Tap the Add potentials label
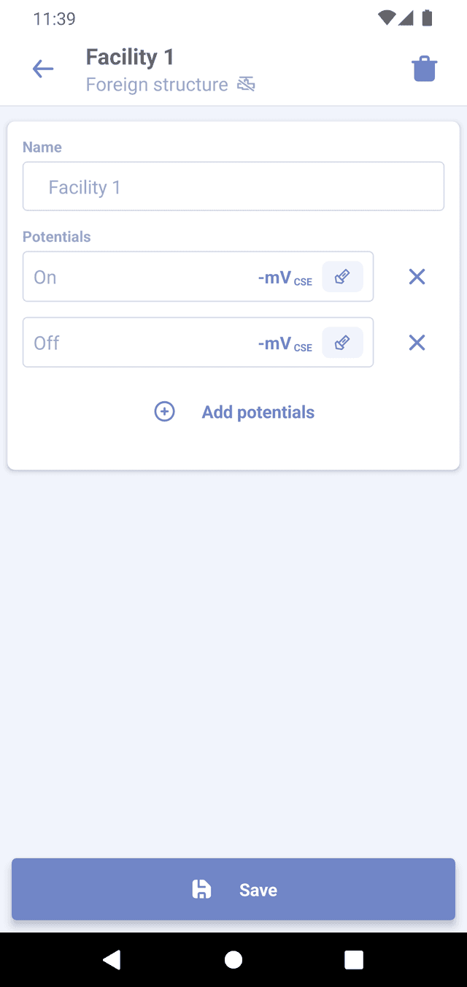This screenshot has height=987, width=467. pos(258,412)
